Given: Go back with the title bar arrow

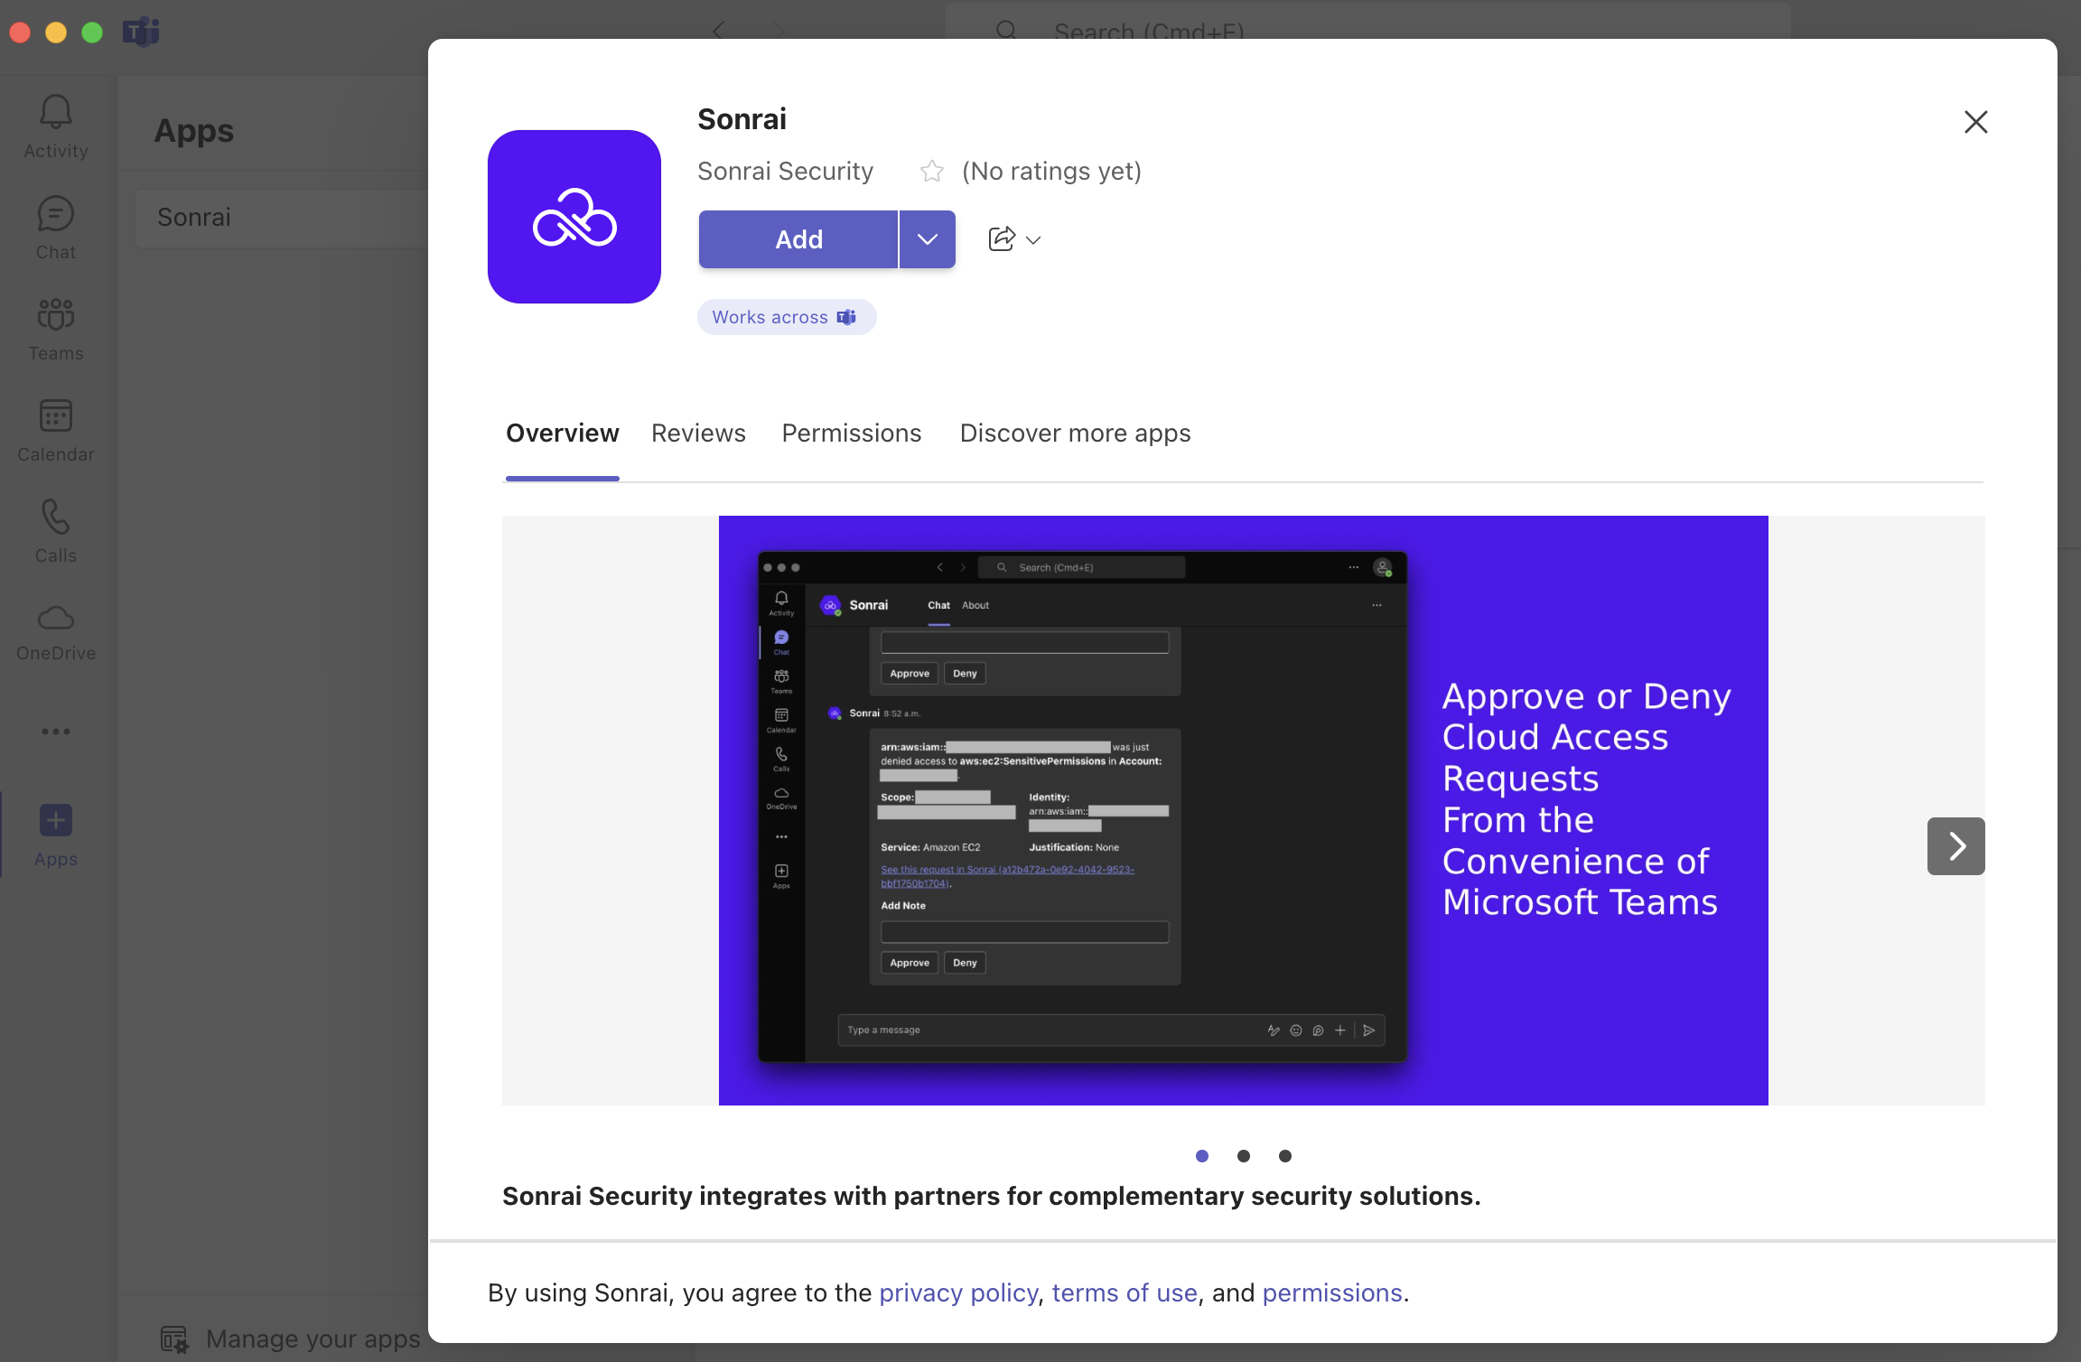Looking at the screenshot, I should click(718, 31).
